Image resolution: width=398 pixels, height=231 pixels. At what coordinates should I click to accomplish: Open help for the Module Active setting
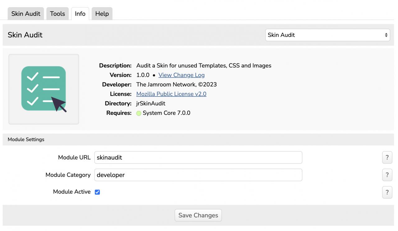387,192
